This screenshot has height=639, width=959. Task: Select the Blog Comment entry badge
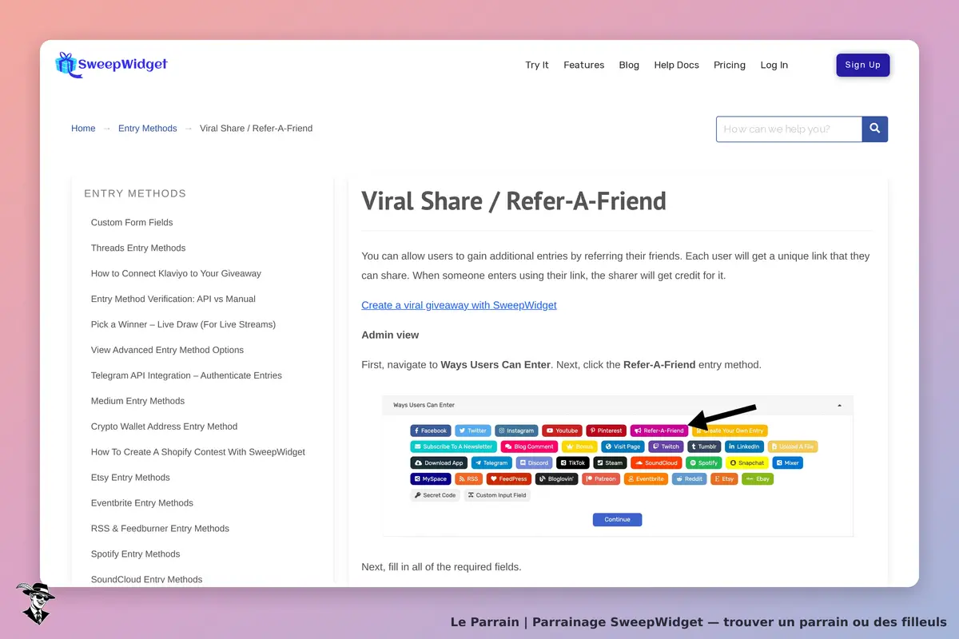529,447
